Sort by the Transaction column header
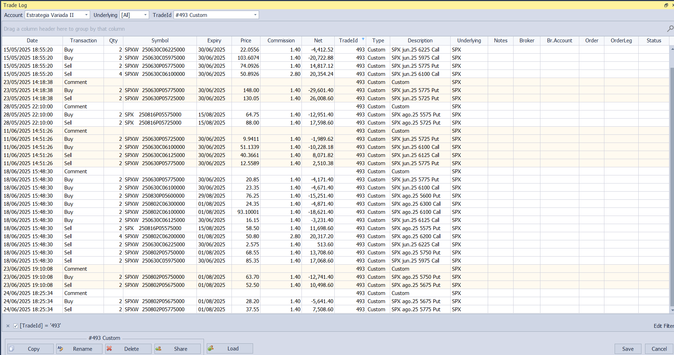 (x=83, y=41)
